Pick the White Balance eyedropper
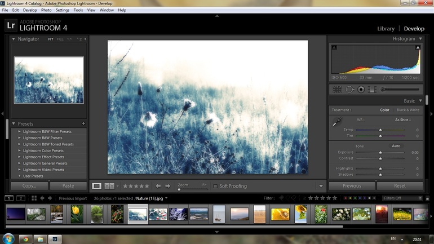 (x=337, y=122)
